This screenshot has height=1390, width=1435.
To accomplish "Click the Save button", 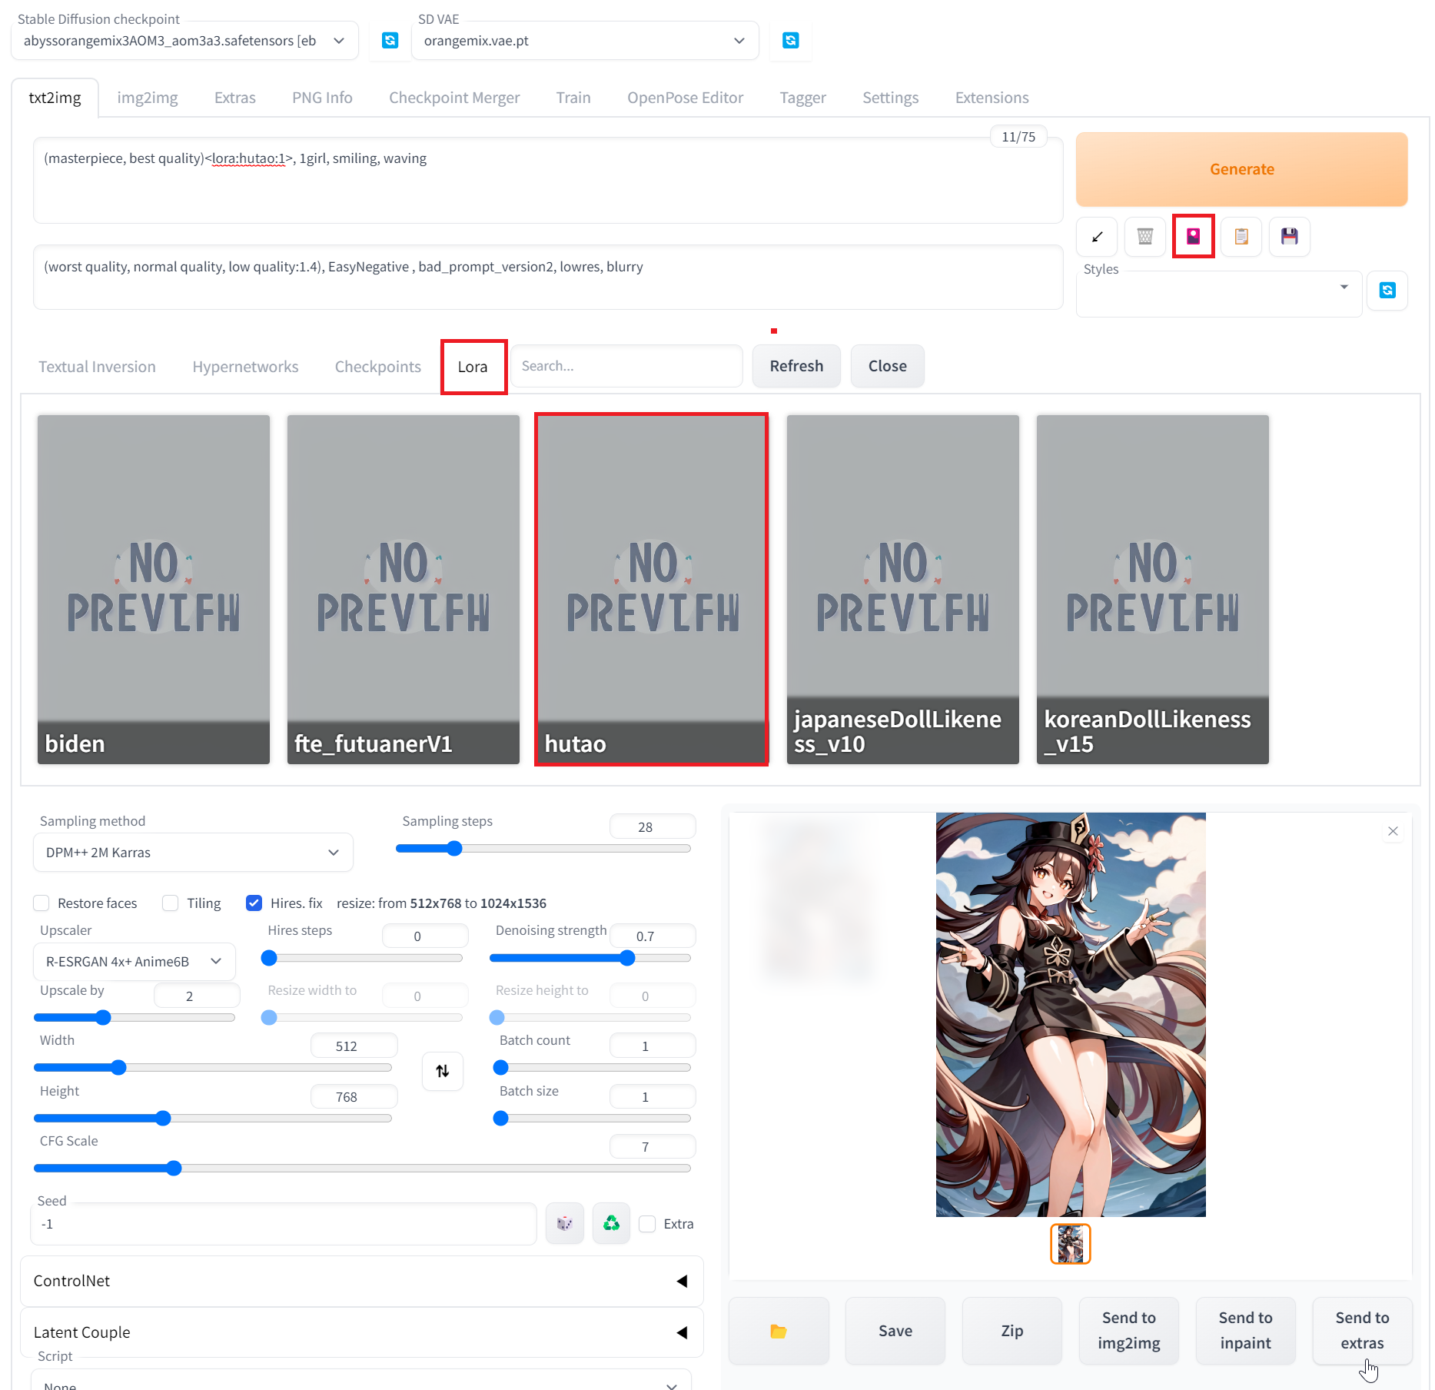I will pyautogui.click(x=895, y=1331).
